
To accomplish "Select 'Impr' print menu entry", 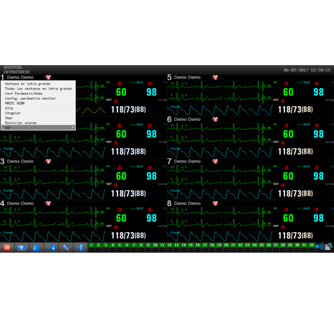I will (x=38, y=118).
